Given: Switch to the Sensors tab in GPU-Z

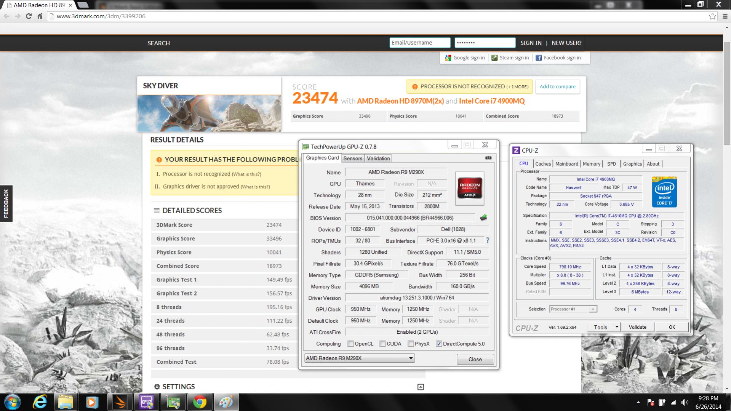Looking at the screenshot, I should (353, 158).
